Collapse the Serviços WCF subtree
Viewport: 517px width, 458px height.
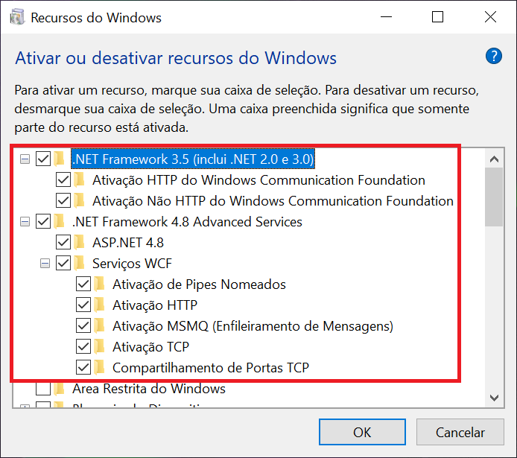point(45,263)
